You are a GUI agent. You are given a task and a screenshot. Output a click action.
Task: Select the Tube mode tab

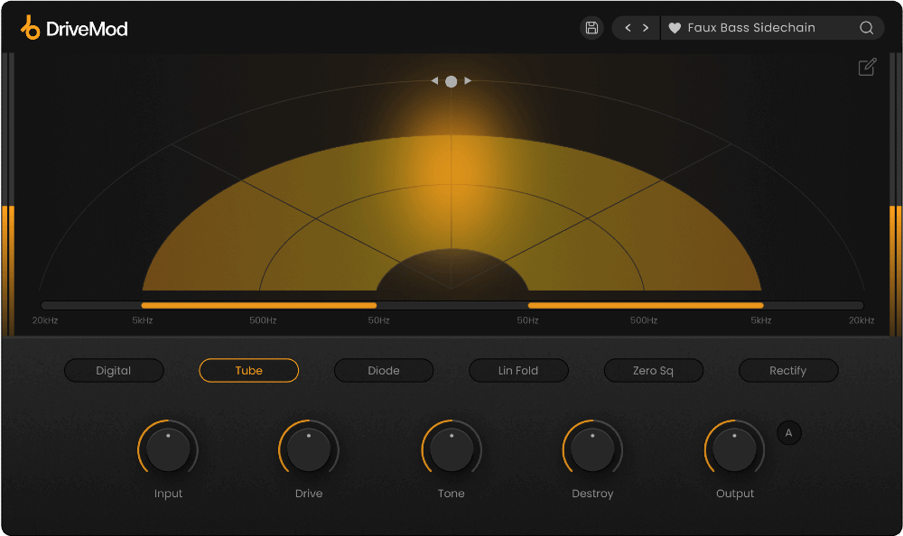tap(248, 370)
